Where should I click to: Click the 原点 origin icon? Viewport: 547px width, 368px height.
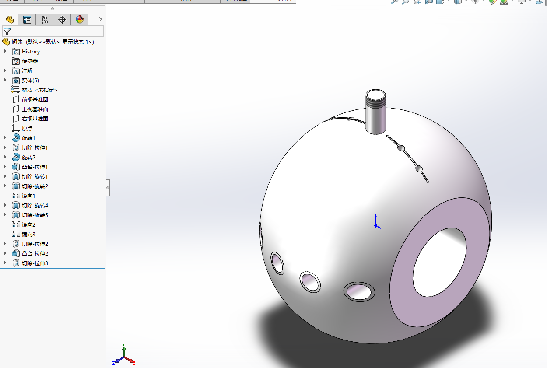(16, 129)
